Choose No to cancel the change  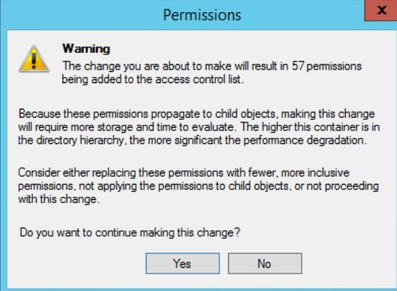tap(265, 264)
